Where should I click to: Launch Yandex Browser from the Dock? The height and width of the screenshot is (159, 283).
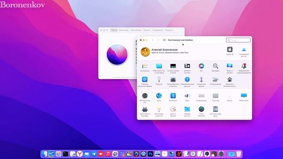(x=80, y=154)
